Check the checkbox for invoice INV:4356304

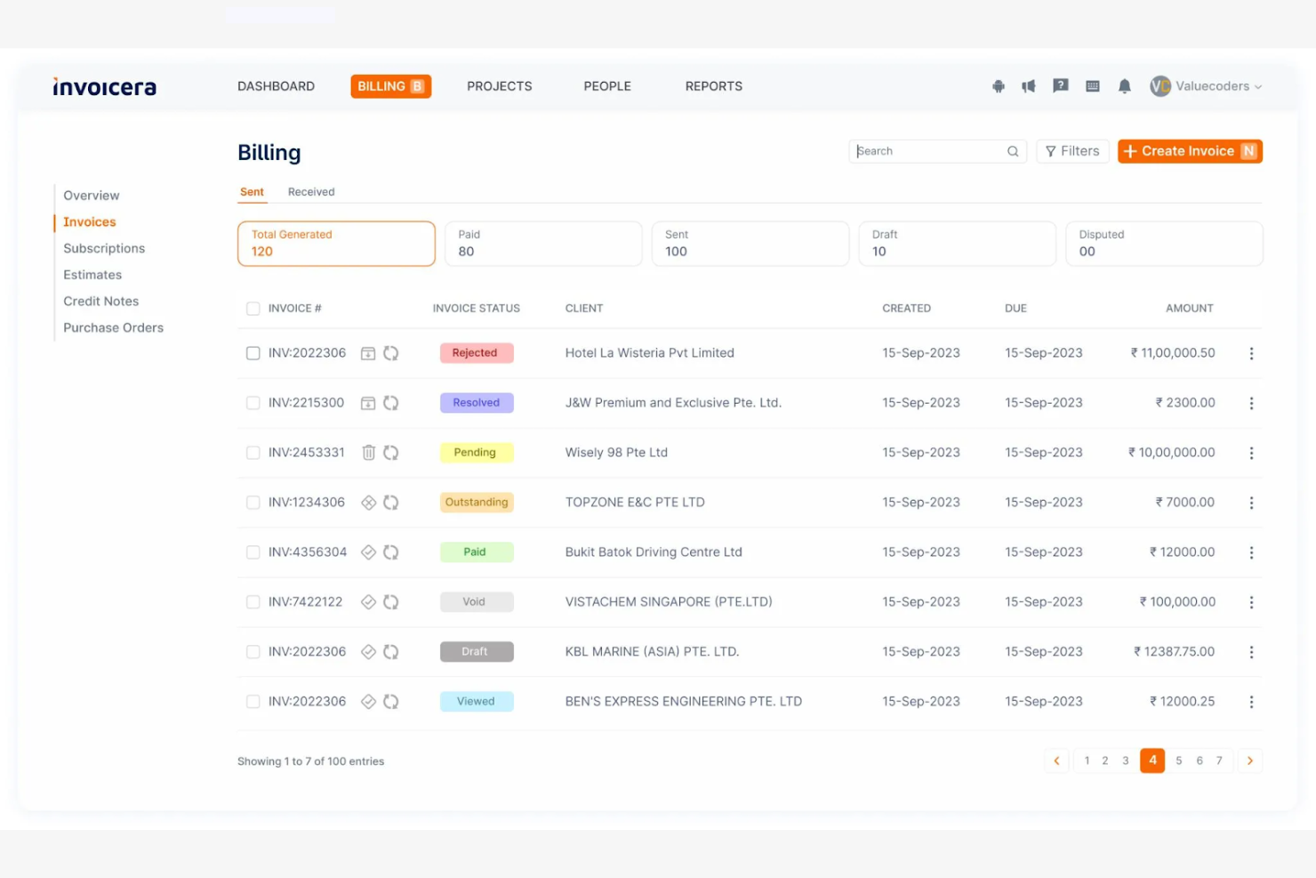pyautogui.click(x=253, y=552)
